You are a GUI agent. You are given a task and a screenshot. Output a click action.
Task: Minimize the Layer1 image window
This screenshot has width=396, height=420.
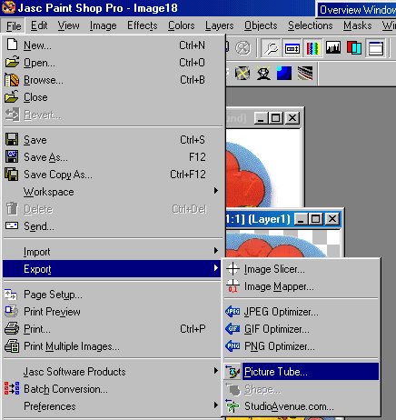[302, 219]
